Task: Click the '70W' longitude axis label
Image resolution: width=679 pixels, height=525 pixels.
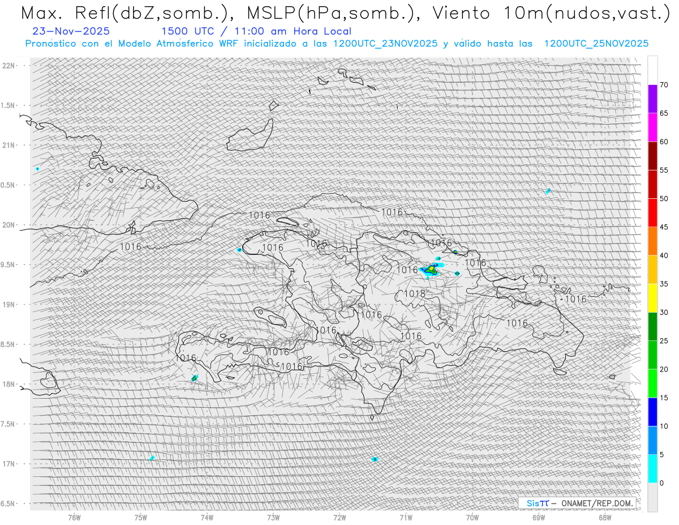Action: 472,517
